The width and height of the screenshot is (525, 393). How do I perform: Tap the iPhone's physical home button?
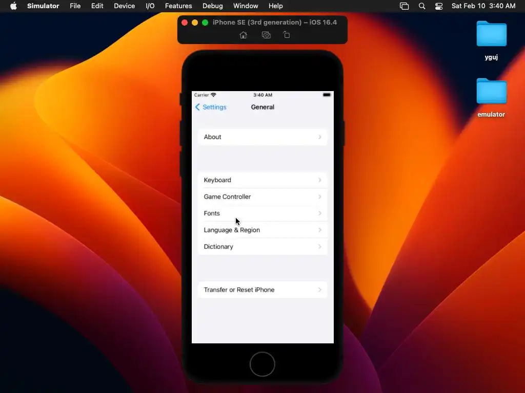pos(262,364)
